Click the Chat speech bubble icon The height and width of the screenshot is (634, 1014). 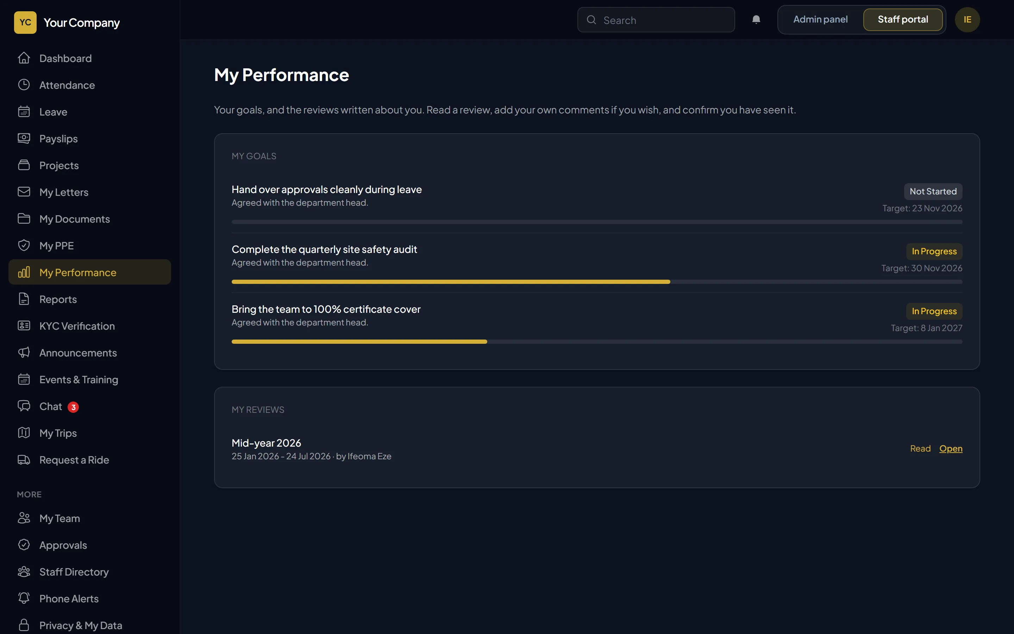(x=24, y=406)
